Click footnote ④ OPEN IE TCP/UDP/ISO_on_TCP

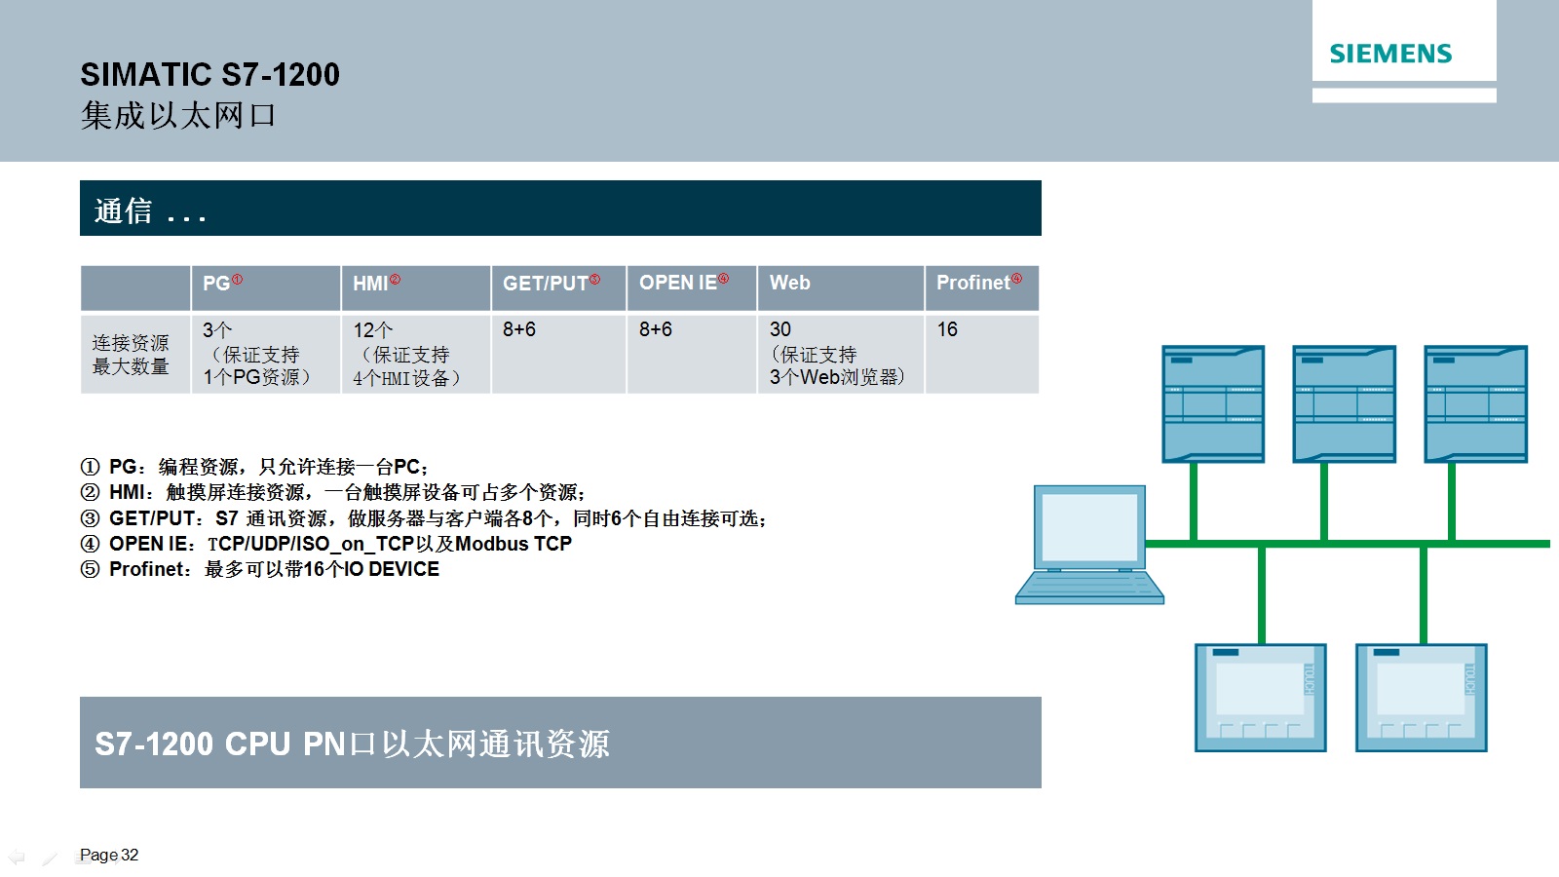pyautogui.click(x=326, y=544)
